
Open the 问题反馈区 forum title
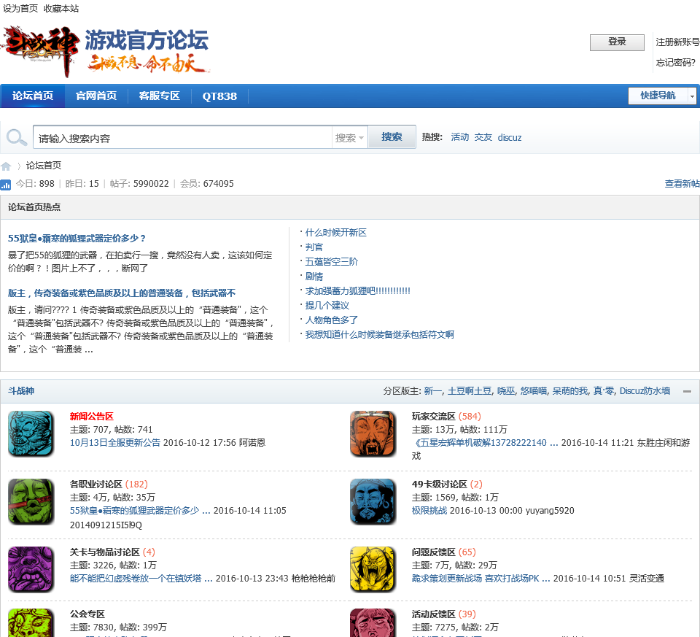(x=433, y=552)
